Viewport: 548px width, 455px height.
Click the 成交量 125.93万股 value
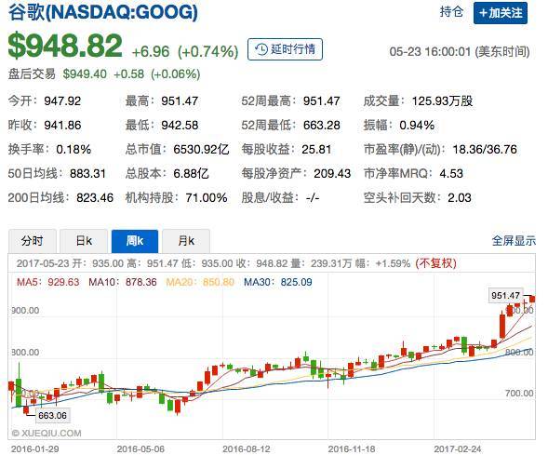[x=443, y=101]
